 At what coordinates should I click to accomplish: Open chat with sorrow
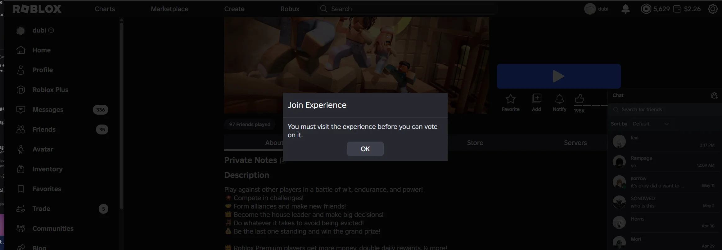point(664,182)
